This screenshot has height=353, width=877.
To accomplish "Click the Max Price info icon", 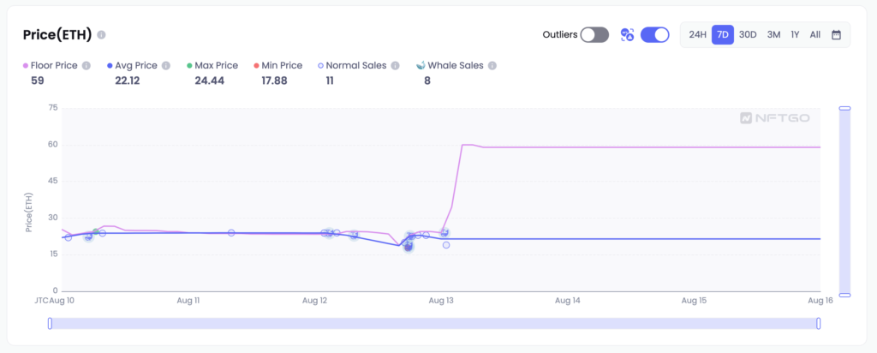I will tap(245, 65).
